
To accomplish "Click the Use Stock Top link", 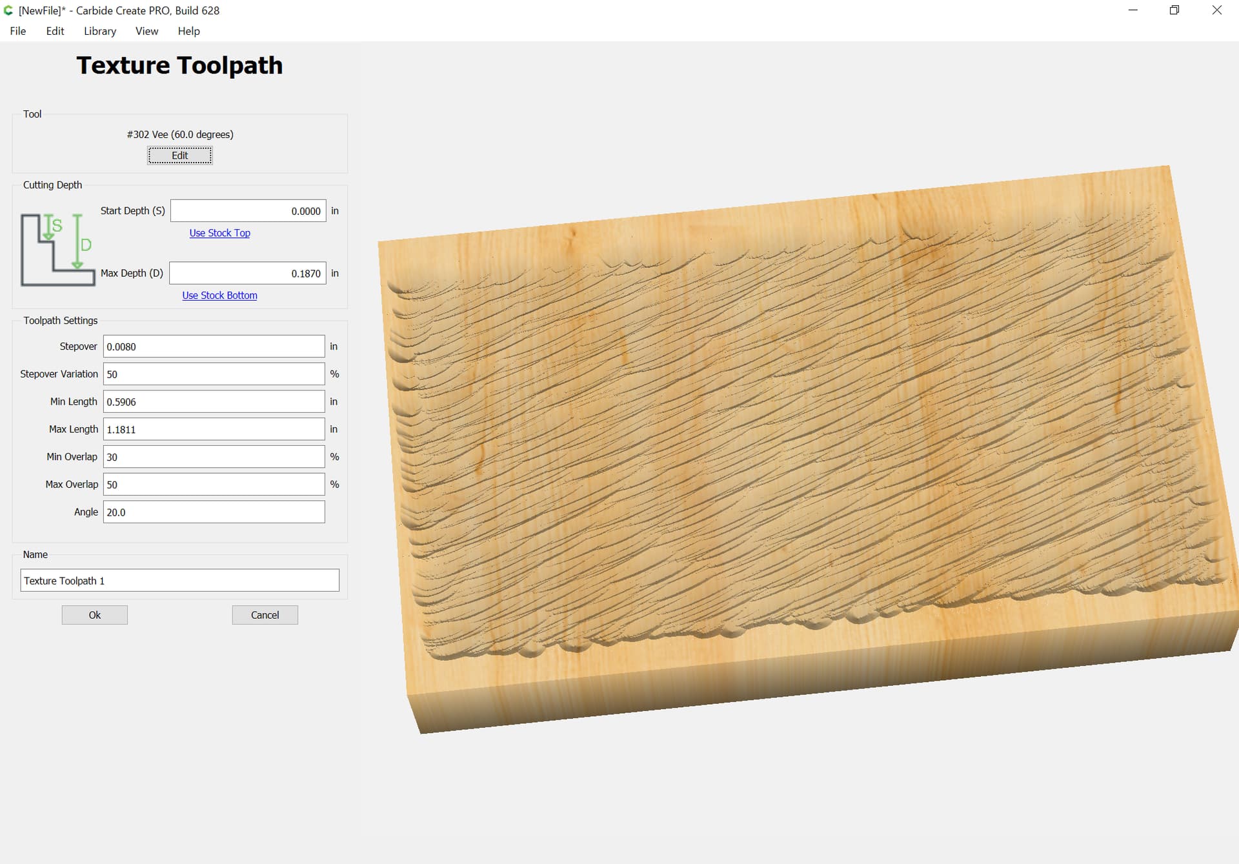I will [219, 233].
